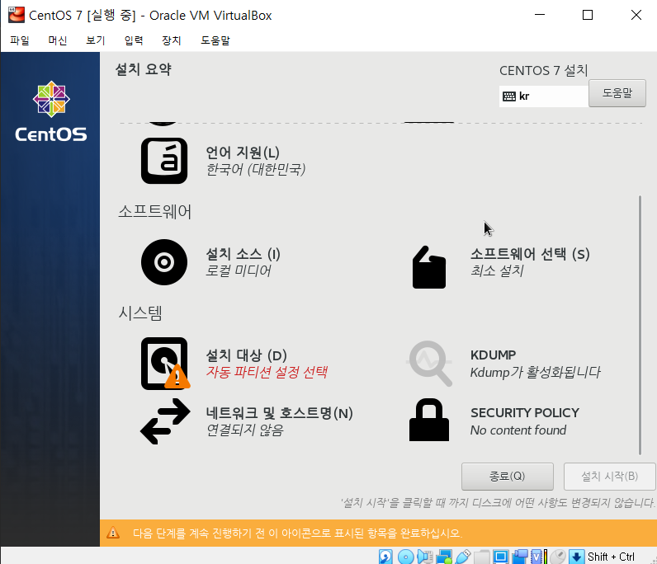Open 소프트웨어 선택 (S) settings
The width and height of the screenshot is (657, 564).
click(530, 254)
